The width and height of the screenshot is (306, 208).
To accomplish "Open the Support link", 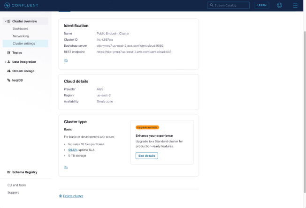I will (13, 193).
